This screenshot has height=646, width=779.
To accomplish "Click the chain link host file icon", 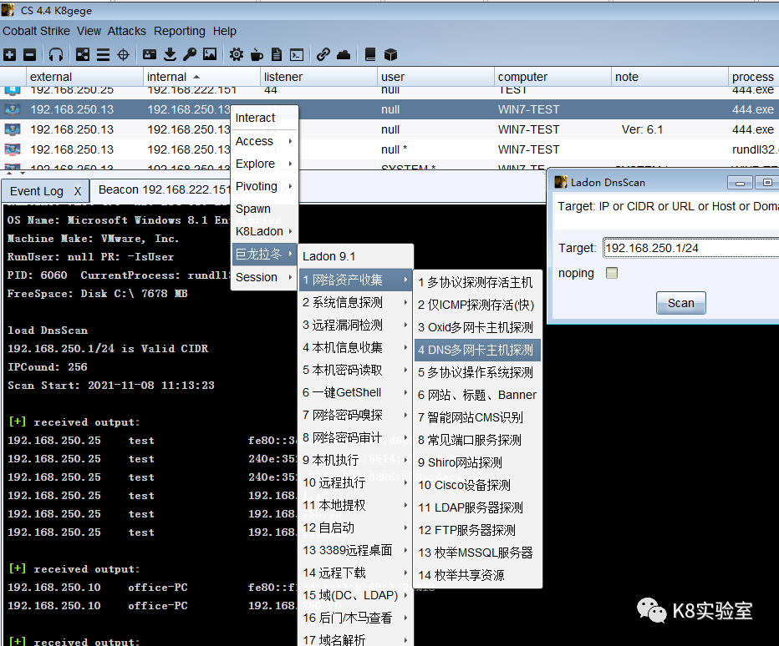I will pyautogui.click(x=323, y=54).
